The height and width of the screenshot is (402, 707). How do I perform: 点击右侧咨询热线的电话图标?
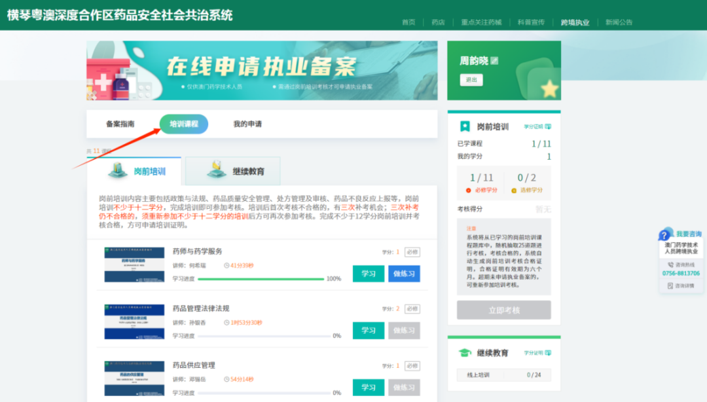pyautogui.click(x=670, y=264)
